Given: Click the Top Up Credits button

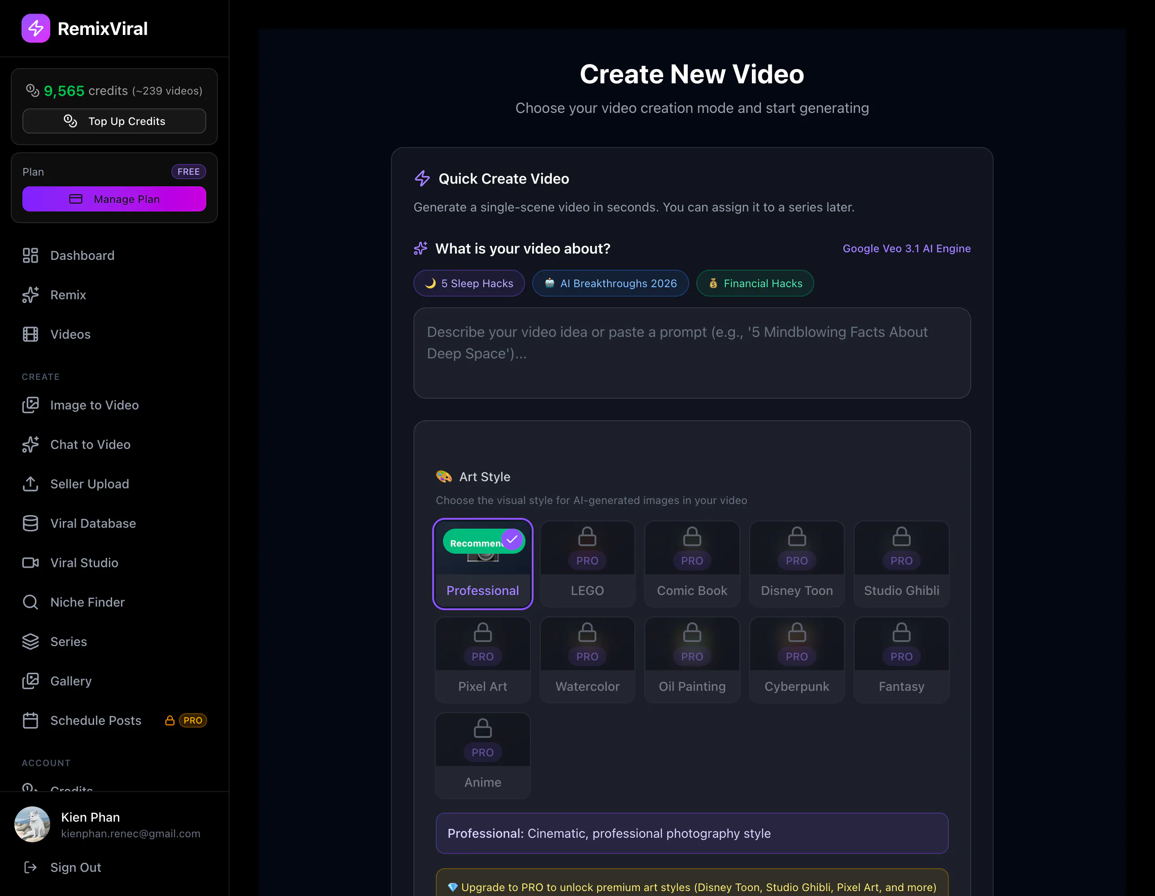Looking at the screenshot, I should click(x=114, y=121).
